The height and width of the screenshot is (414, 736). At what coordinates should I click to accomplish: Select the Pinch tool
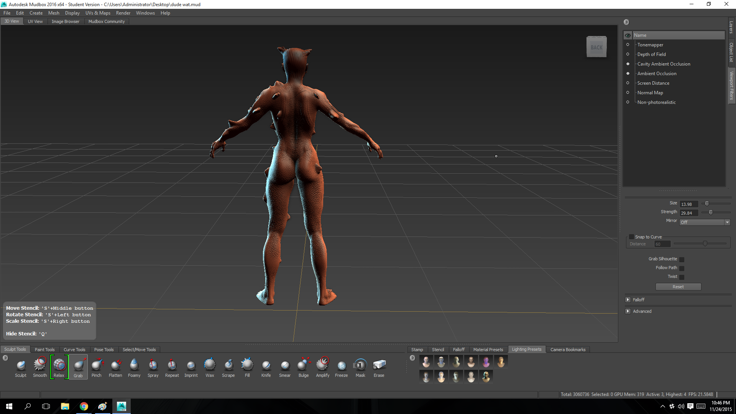(x=97, y=368)
